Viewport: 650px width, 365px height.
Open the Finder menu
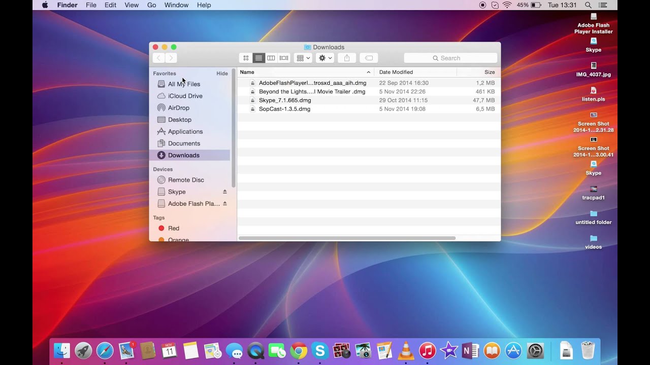coord(67,5)
